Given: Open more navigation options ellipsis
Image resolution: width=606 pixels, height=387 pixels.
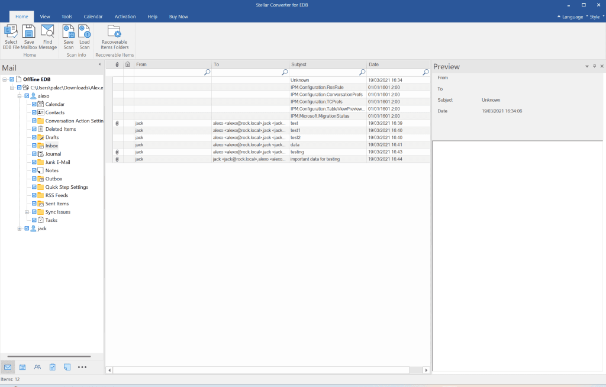Looking at the screenshot, I should [x=82, y=367].
